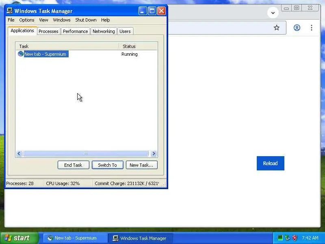
Task: Select the Supermium globe icon in the task list
Action: pos(21,54)
